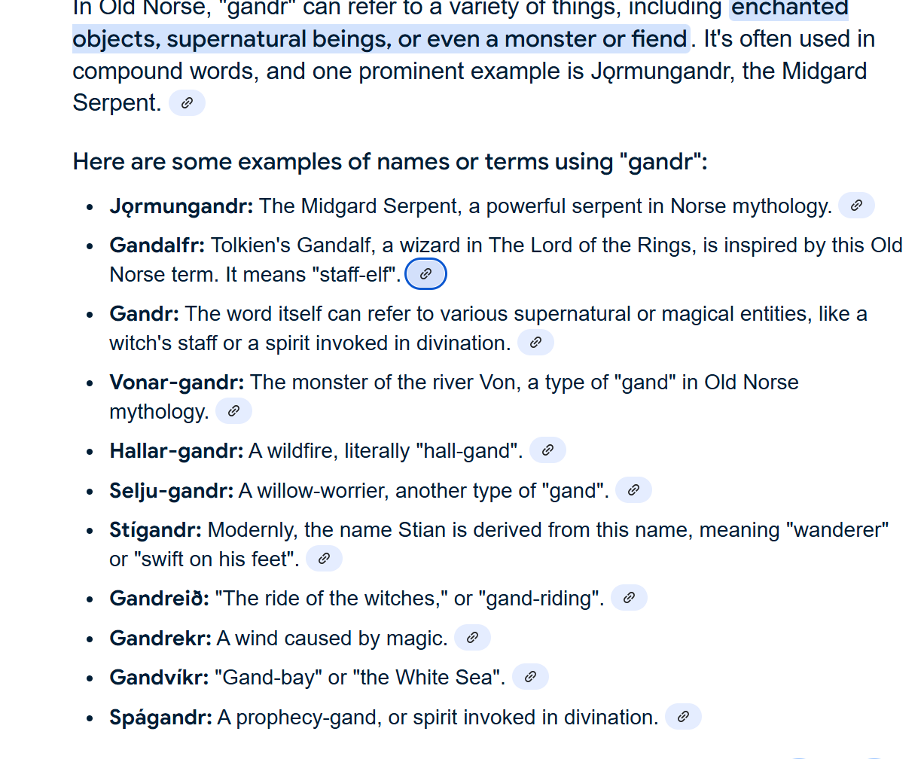This screenshot has height=759, width=924.
Task: Click the bold "Gandvíkr:" term
Action: click(158, 678)
